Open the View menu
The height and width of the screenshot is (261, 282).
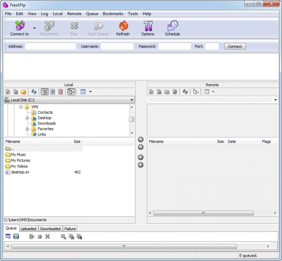(x=32, y=14)
